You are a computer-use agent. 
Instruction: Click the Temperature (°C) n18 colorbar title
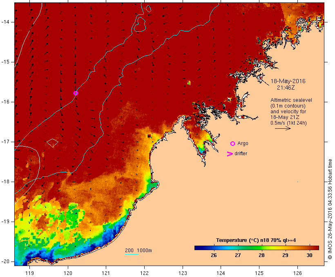[x=256, y=240]
